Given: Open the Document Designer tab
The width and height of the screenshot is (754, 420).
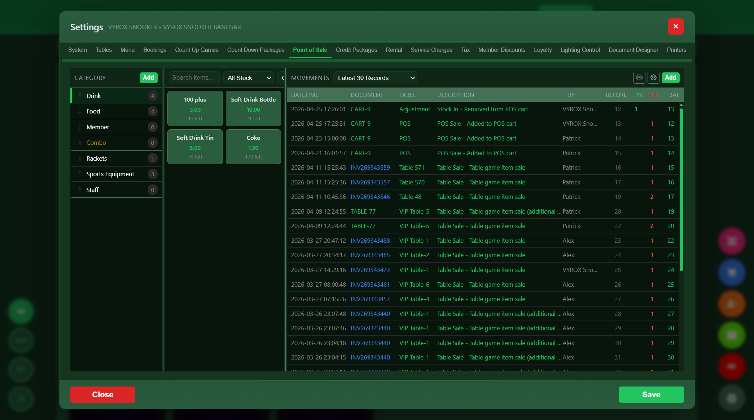Looking at the screenshot, I should 634,50.
